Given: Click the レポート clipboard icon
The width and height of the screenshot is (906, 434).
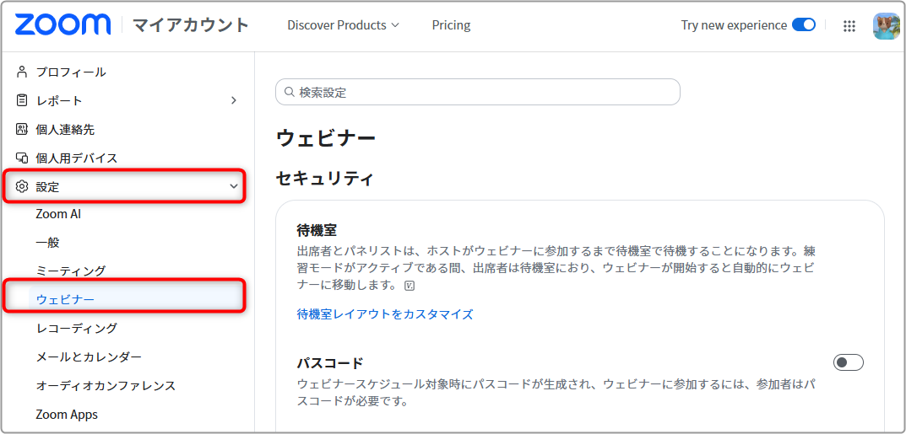Looking at the screenshot, I should (22, 101).
